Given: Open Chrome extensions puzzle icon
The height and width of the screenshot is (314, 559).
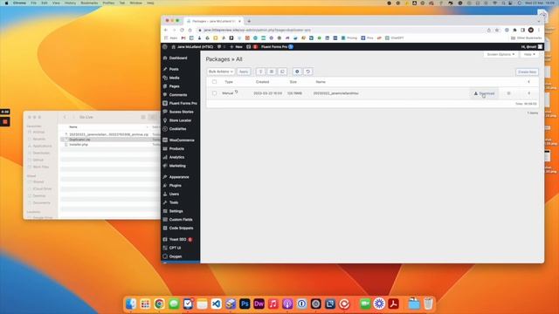Looking at the screenshot, I should (x=514, y=31).
